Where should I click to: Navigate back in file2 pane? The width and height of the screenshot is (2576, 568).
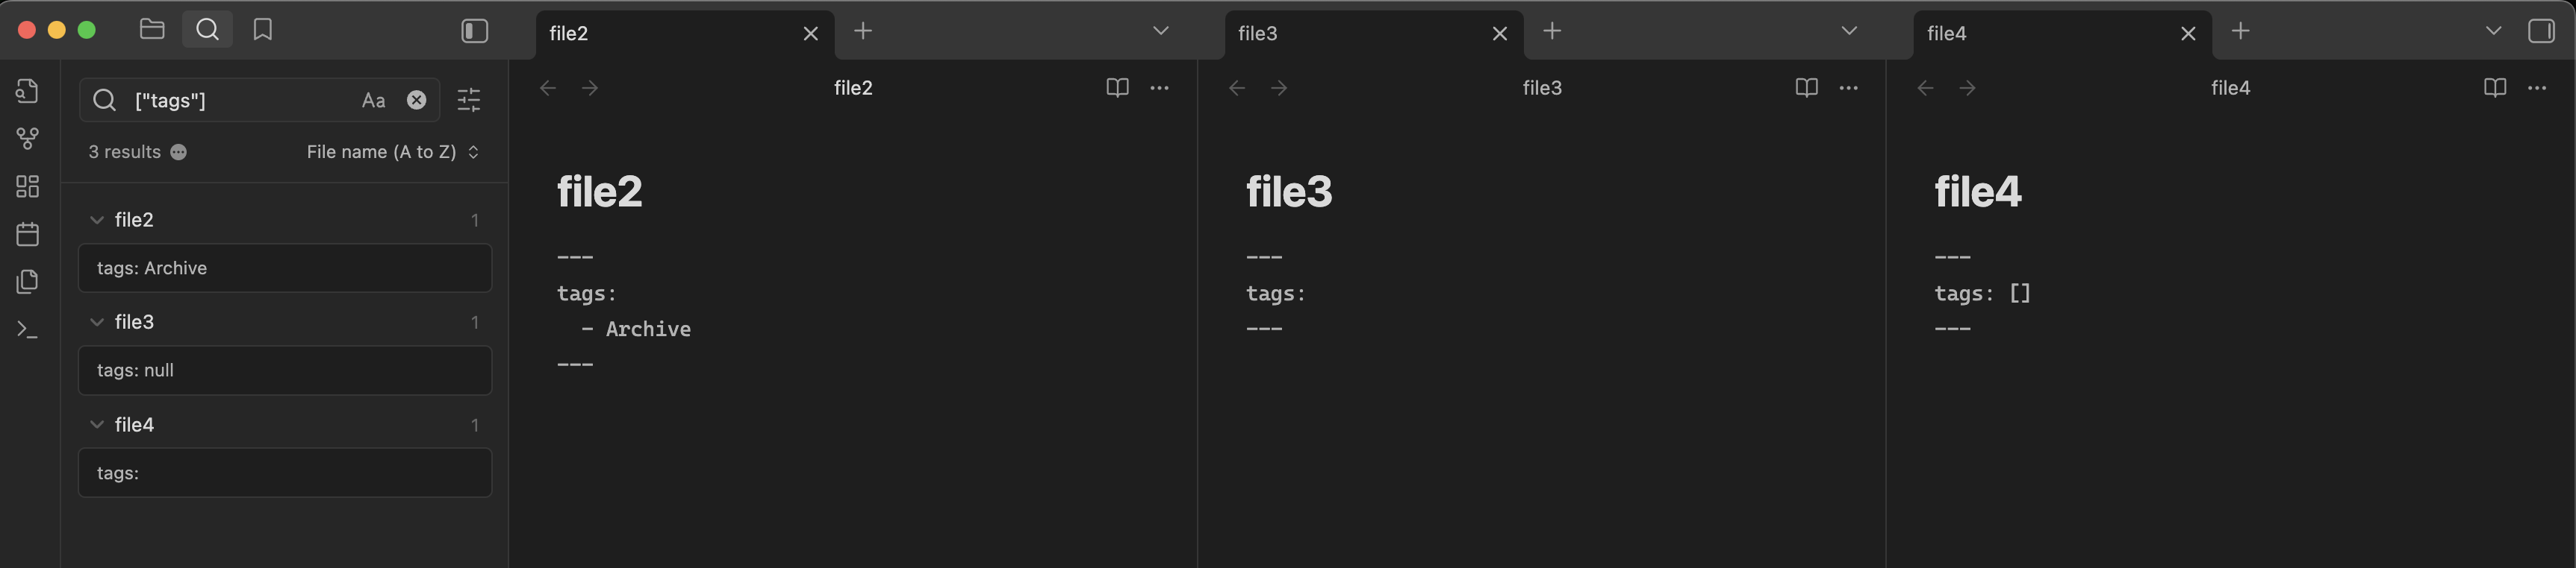pyautogui.click(x=548, y=88)
